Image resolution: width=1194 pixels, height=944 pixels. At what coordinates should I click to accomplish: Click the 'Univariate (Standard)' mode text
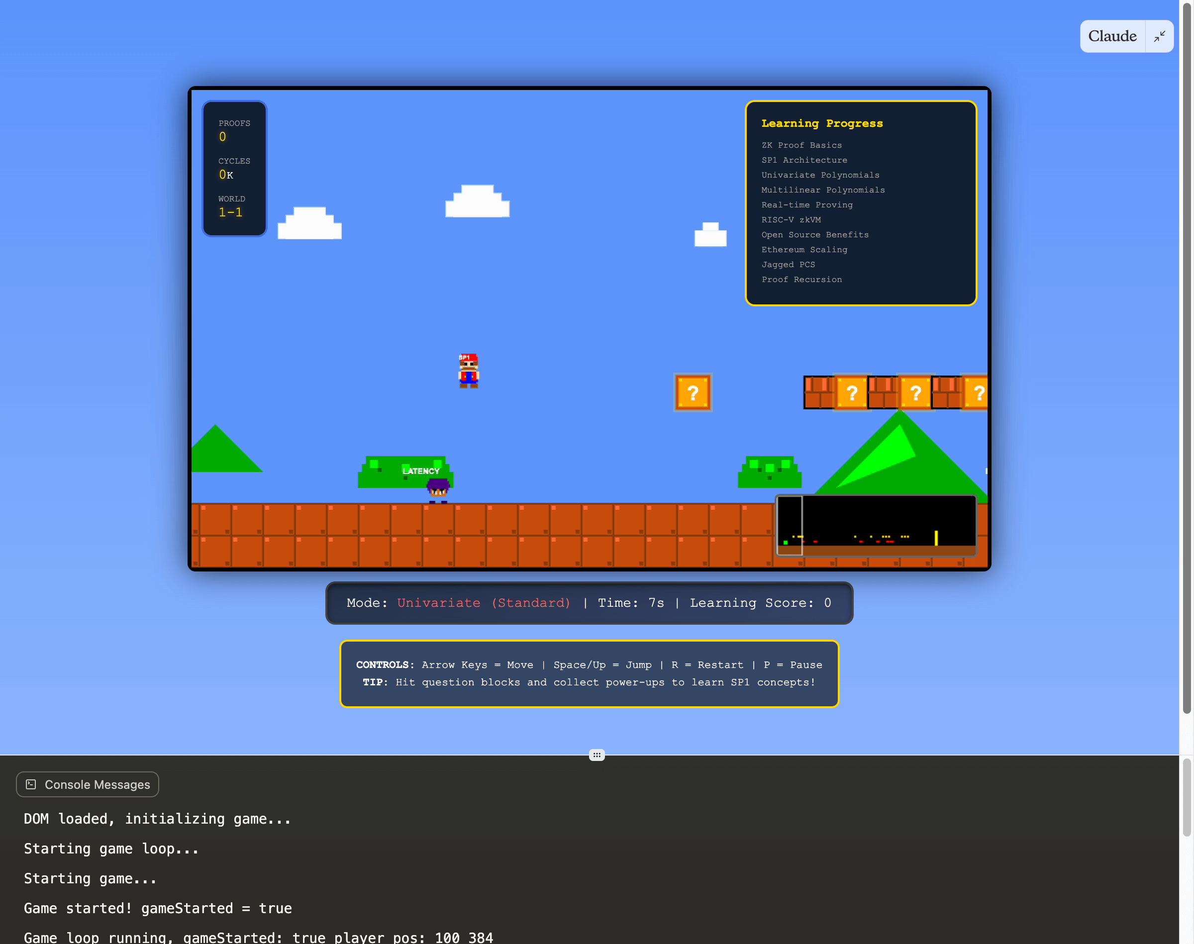point(484,603)
